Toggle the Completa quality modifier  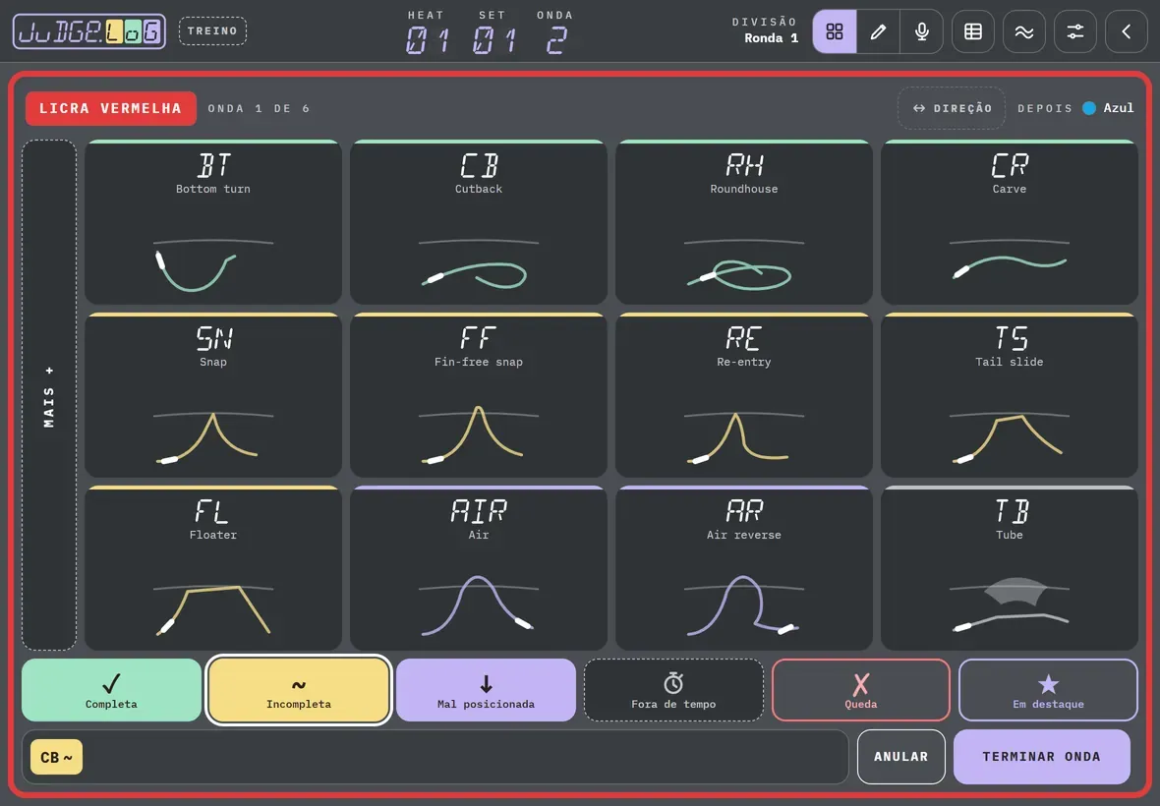111,690
